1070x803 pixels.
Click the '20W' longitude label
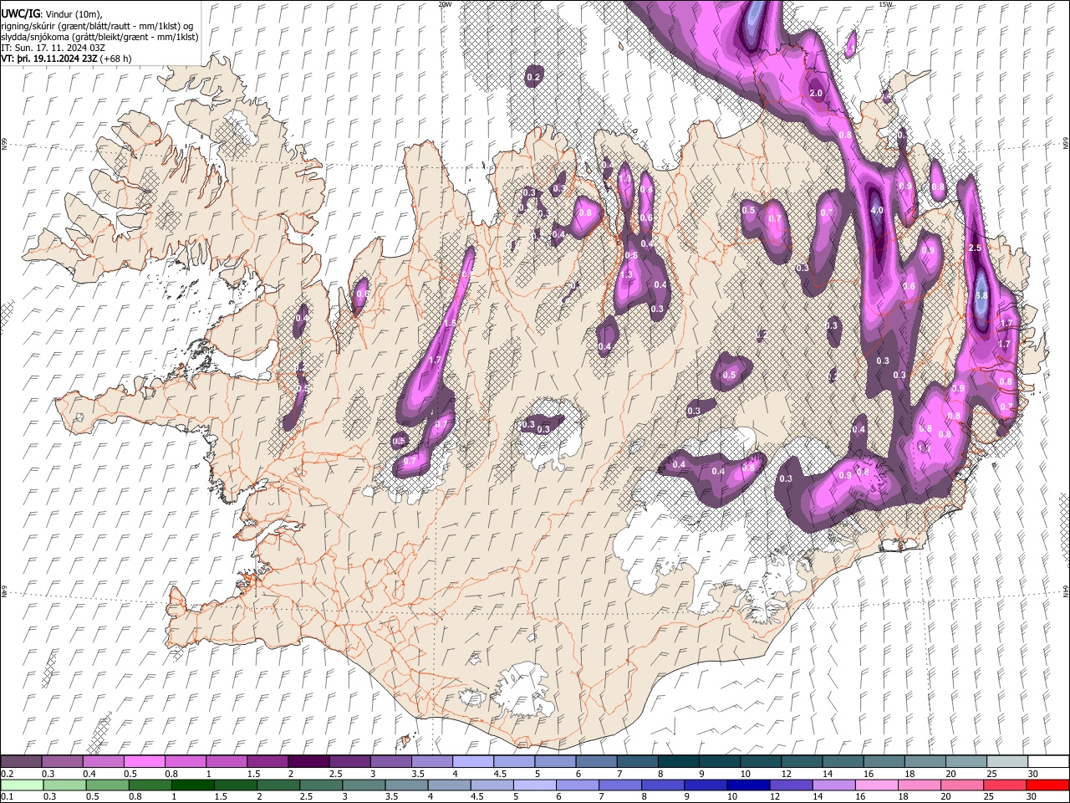click(x=445, y=4)
